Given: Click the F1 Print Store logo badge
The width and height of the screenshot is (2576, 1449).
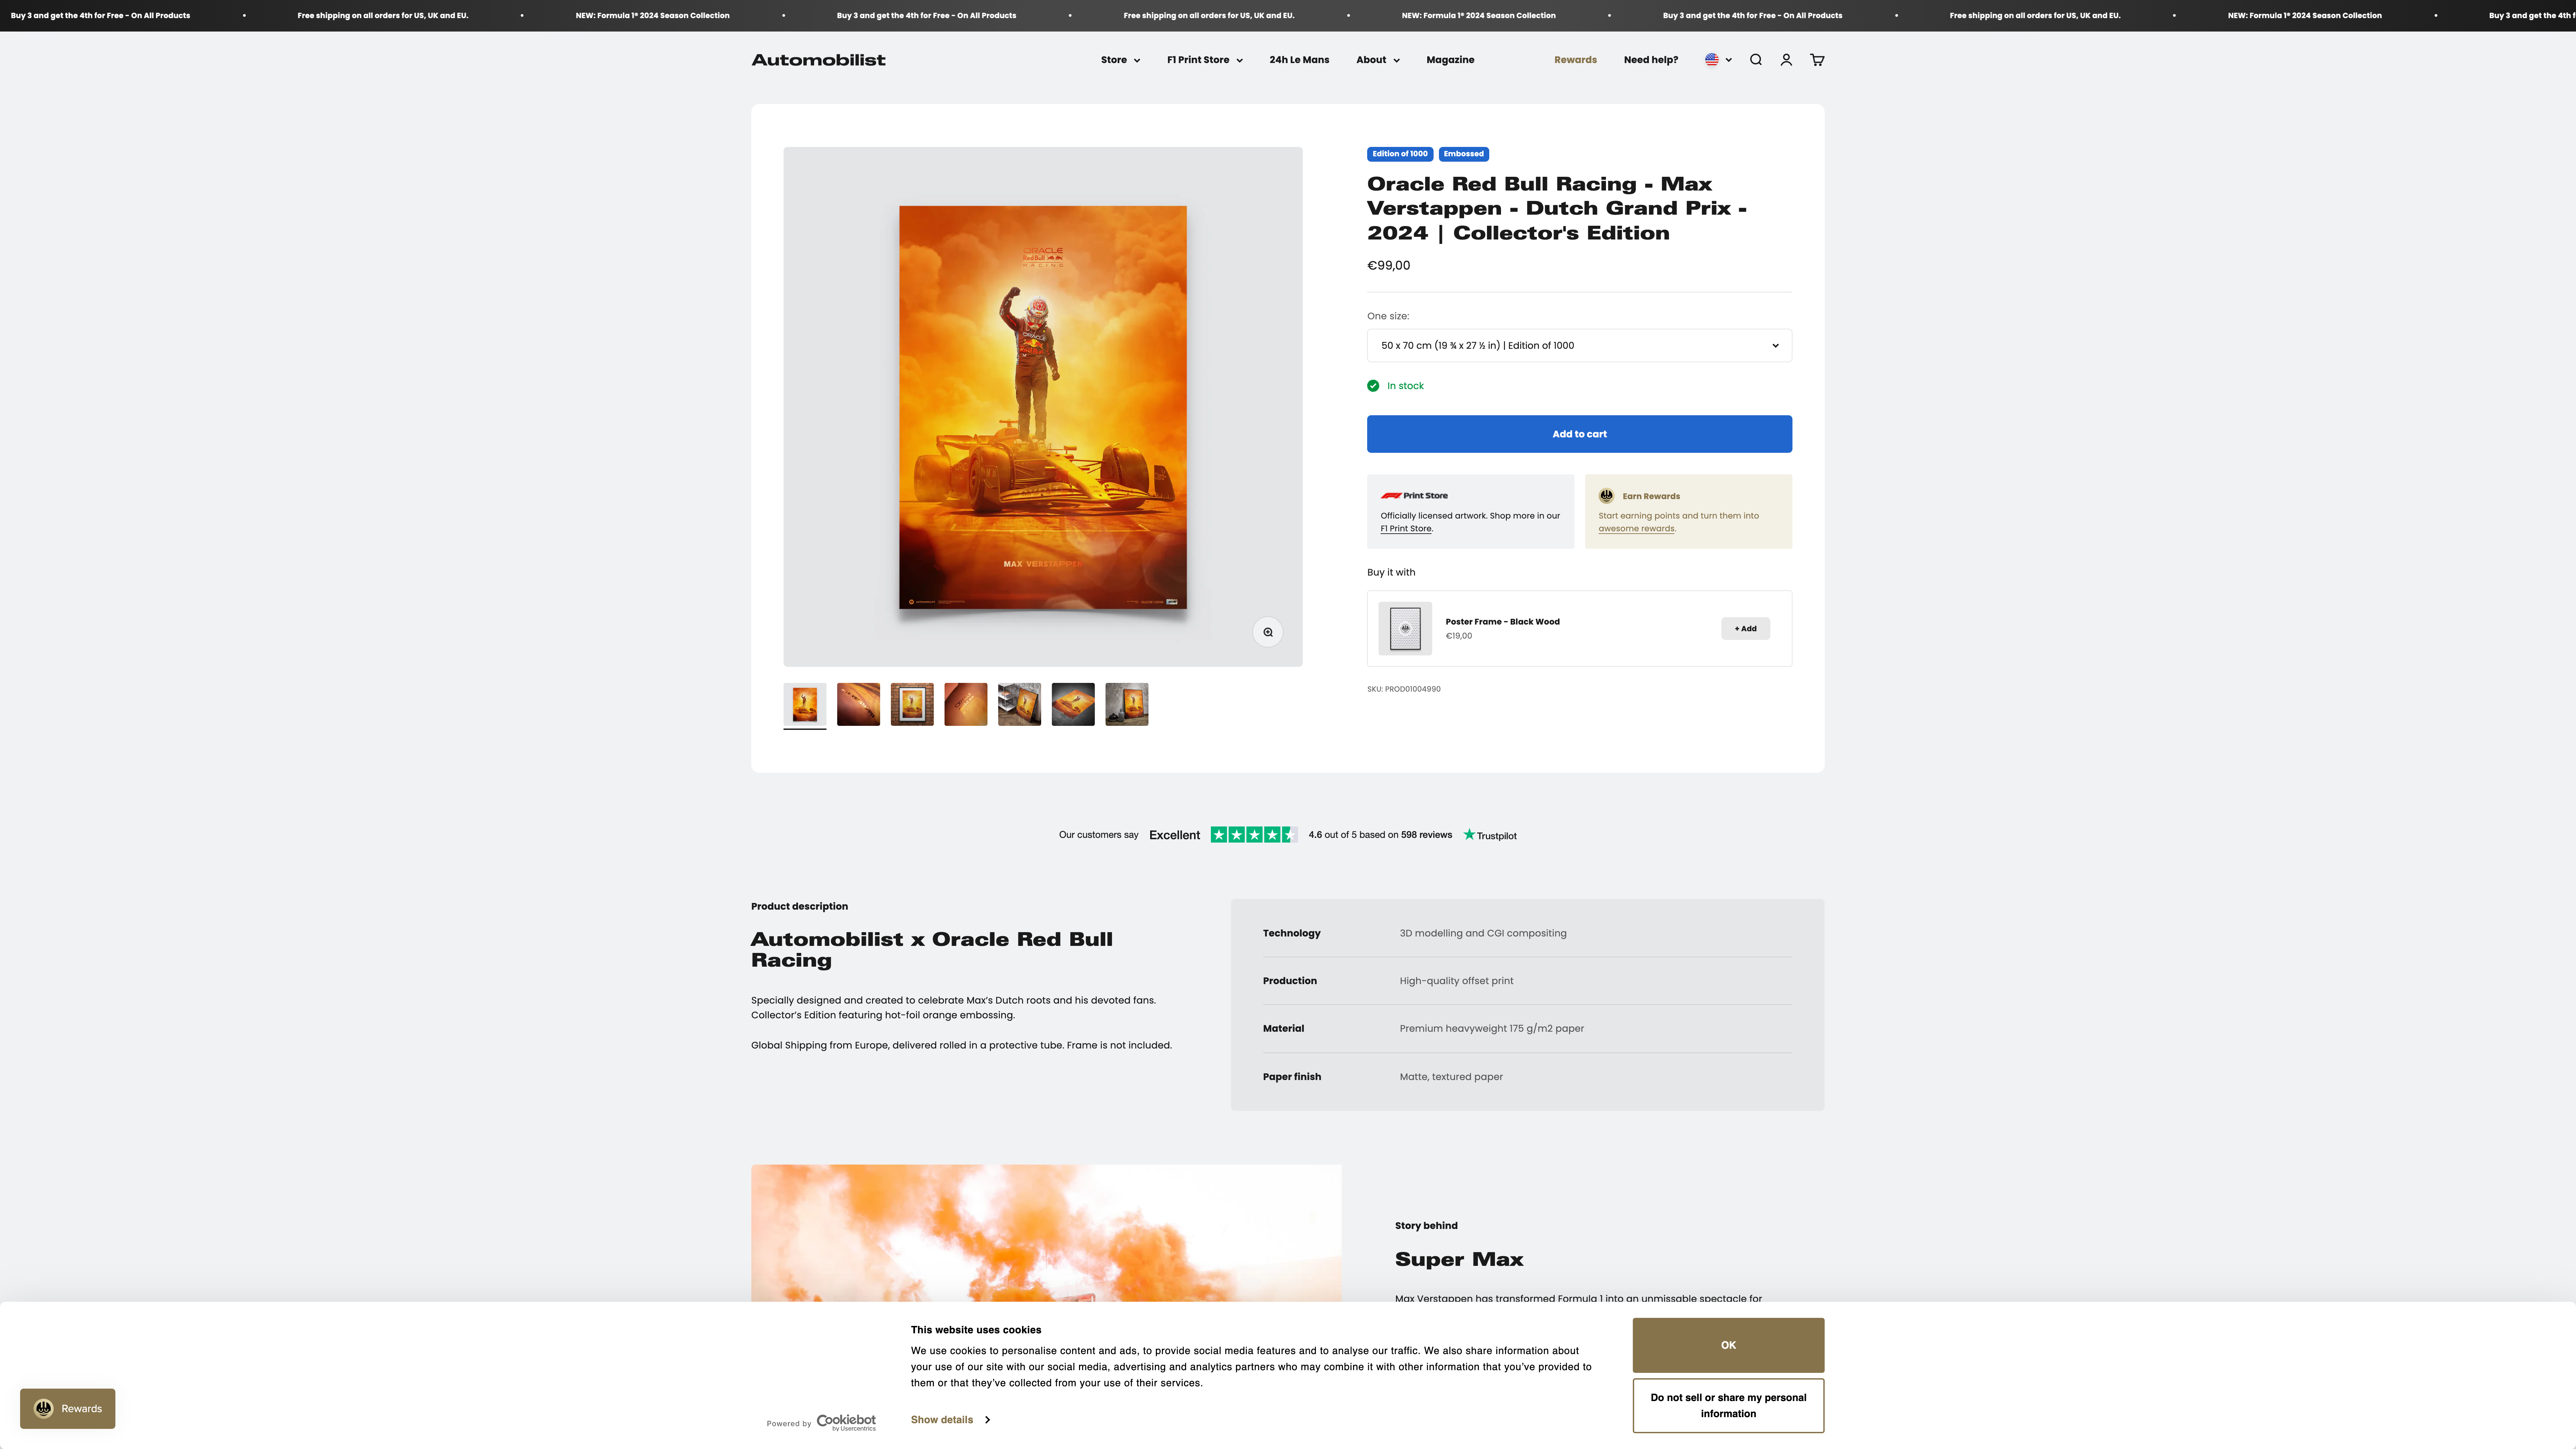Looking at the screenshot, I should (1414, 496).
